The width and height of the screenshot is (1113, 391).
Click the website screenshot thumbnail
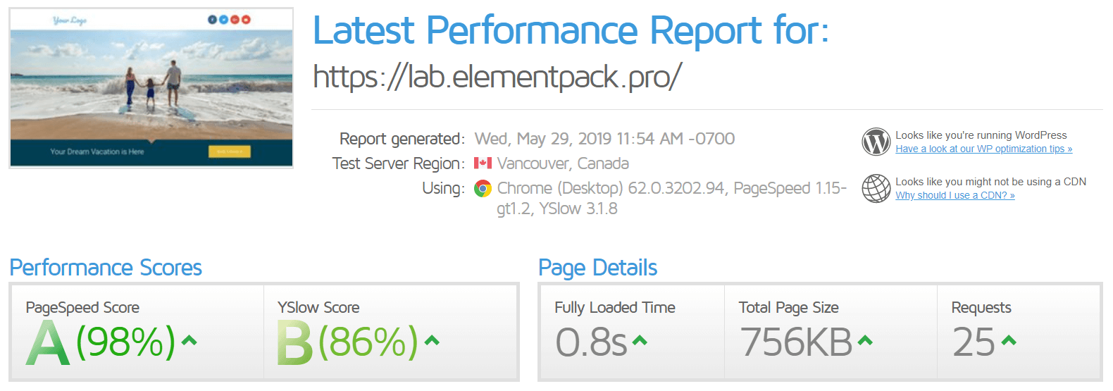tap(151, 88)
